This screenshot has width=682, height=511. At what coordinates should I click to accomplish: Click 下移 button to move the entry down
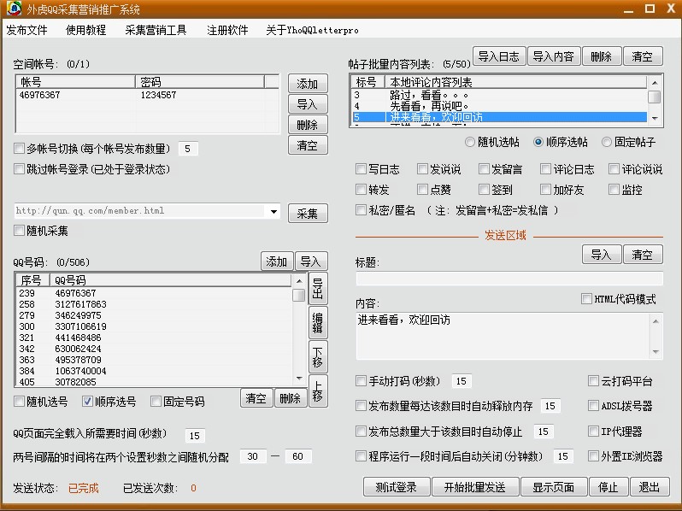[318, 357]
